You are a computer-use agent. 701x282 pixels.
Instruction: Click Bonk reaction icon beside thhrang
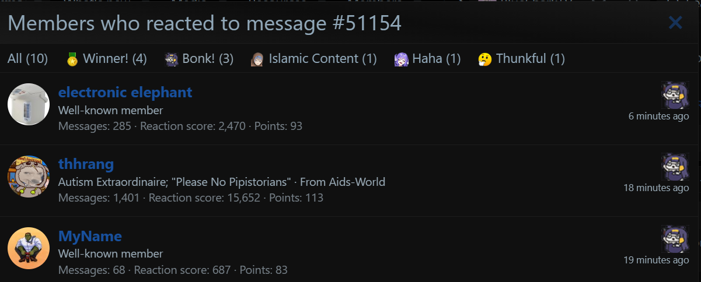tap(675, 167)
